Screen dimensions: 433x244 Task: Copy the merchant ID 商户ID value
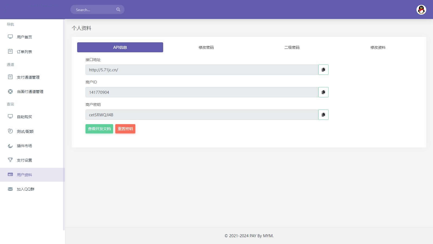(323, 92)
